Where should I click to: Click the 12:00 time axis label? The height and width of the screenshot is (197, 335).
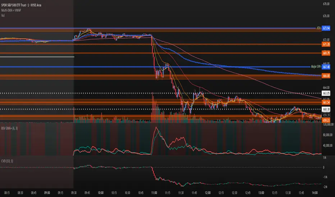tap(208, 193)
